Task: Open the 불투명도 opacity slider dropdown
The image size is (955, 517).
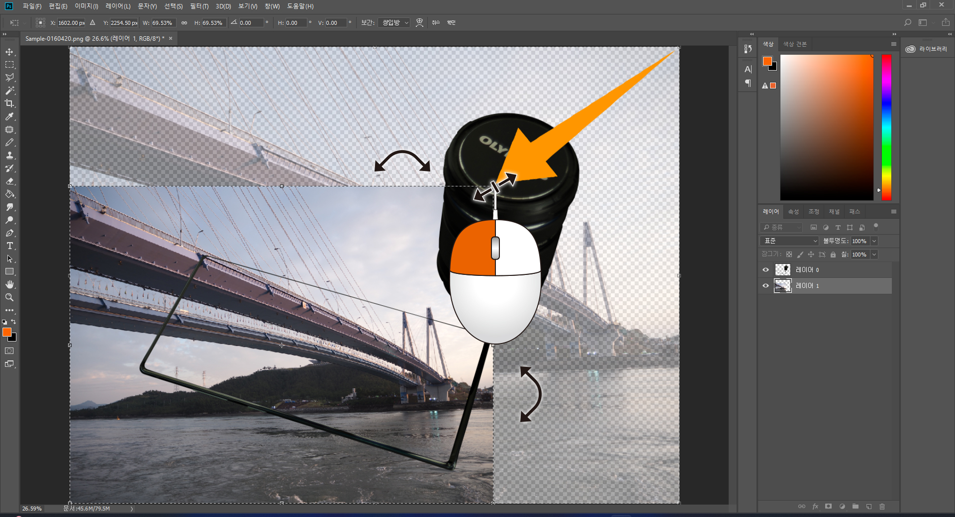Action: 874,241
